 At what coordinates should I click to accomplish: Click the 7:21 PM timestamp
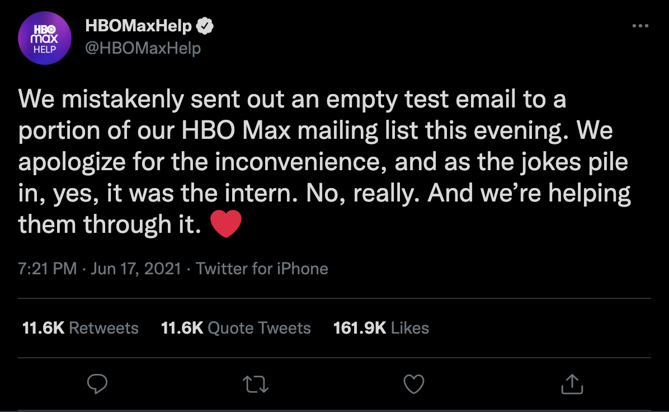(48, 269)
